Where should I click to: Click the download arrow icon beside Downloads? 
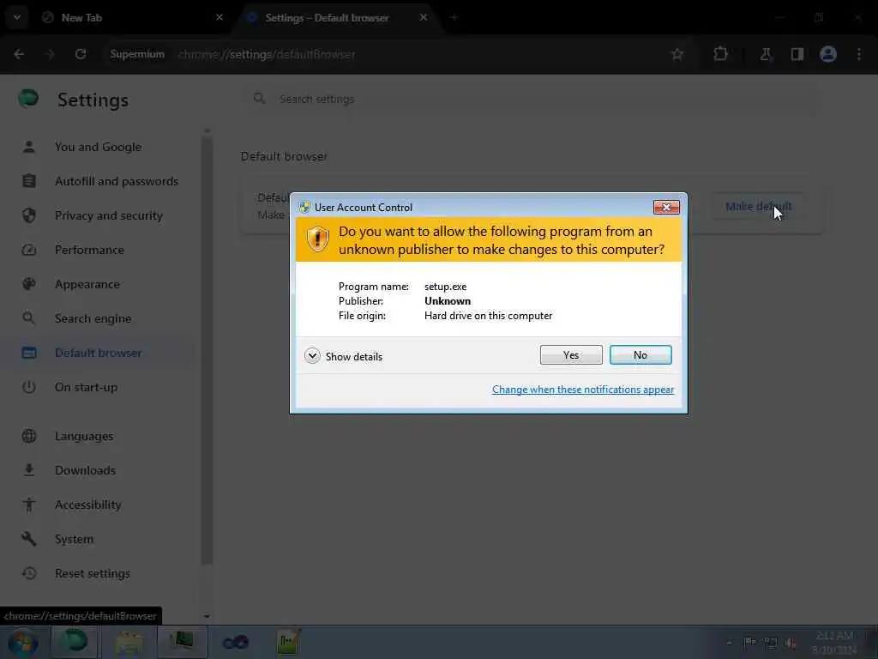[29, 470]
